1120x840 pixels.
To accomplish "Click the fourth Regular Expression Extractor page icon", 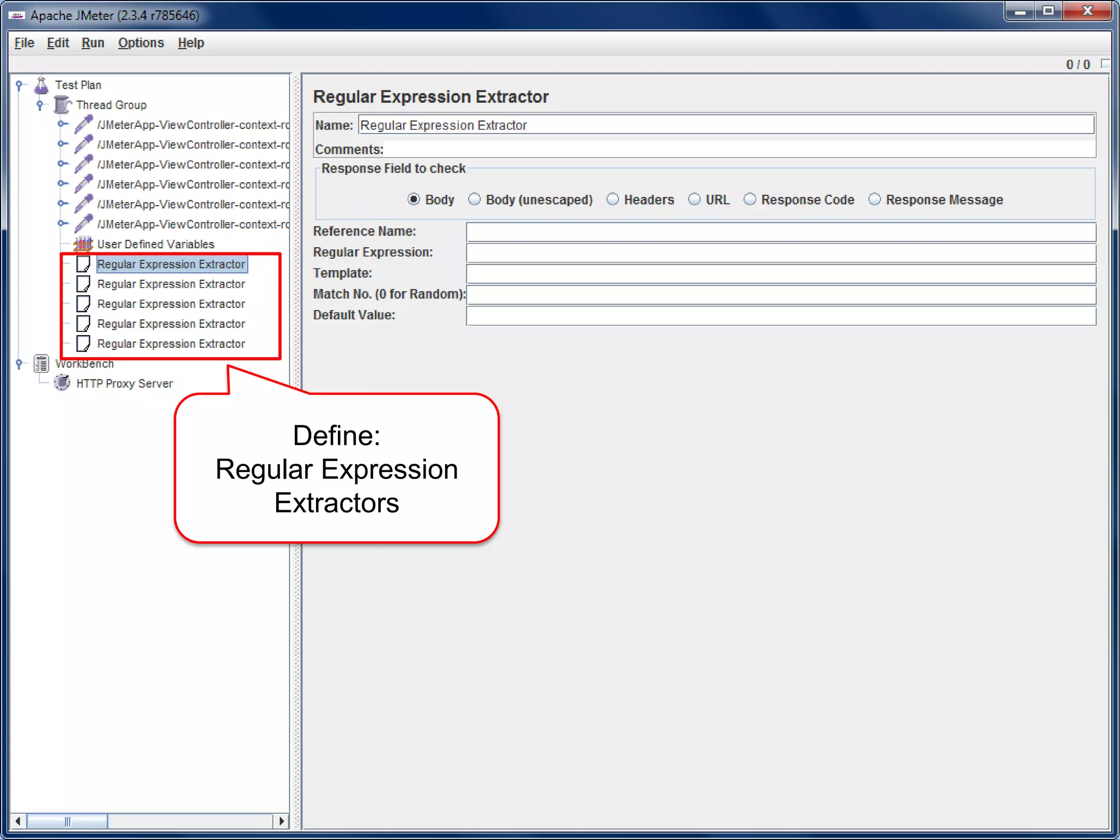I will point(83,324).
